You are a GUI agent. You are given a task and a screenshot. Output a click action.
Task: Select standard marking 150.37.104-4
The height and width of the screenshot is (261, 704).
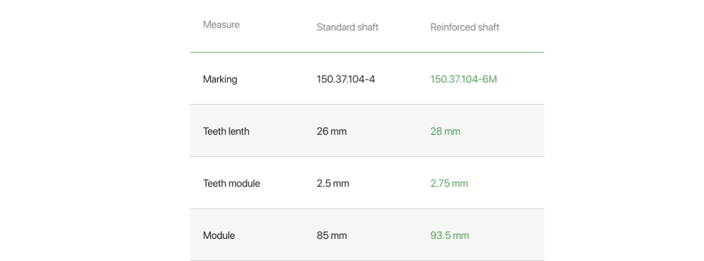pyautogui.click(x=346, y=80)
